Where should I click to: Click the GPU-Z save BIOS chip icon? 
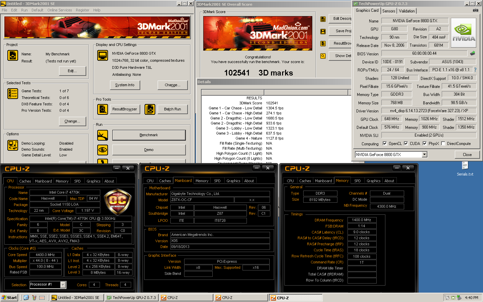[473, 53]
